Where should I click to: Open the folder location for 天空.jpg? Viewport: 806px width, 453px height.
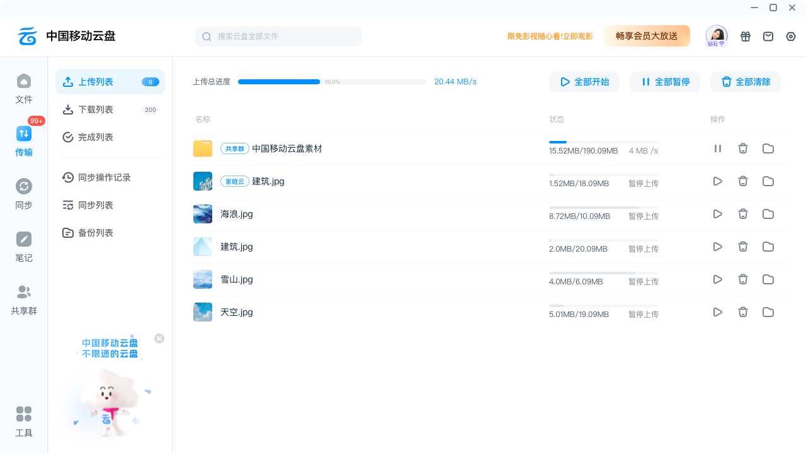pos(768,312)
